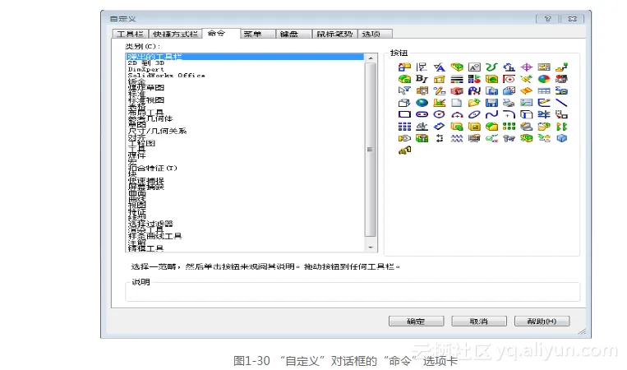
Task: Click the gray table grid icon
Action: 544,90
